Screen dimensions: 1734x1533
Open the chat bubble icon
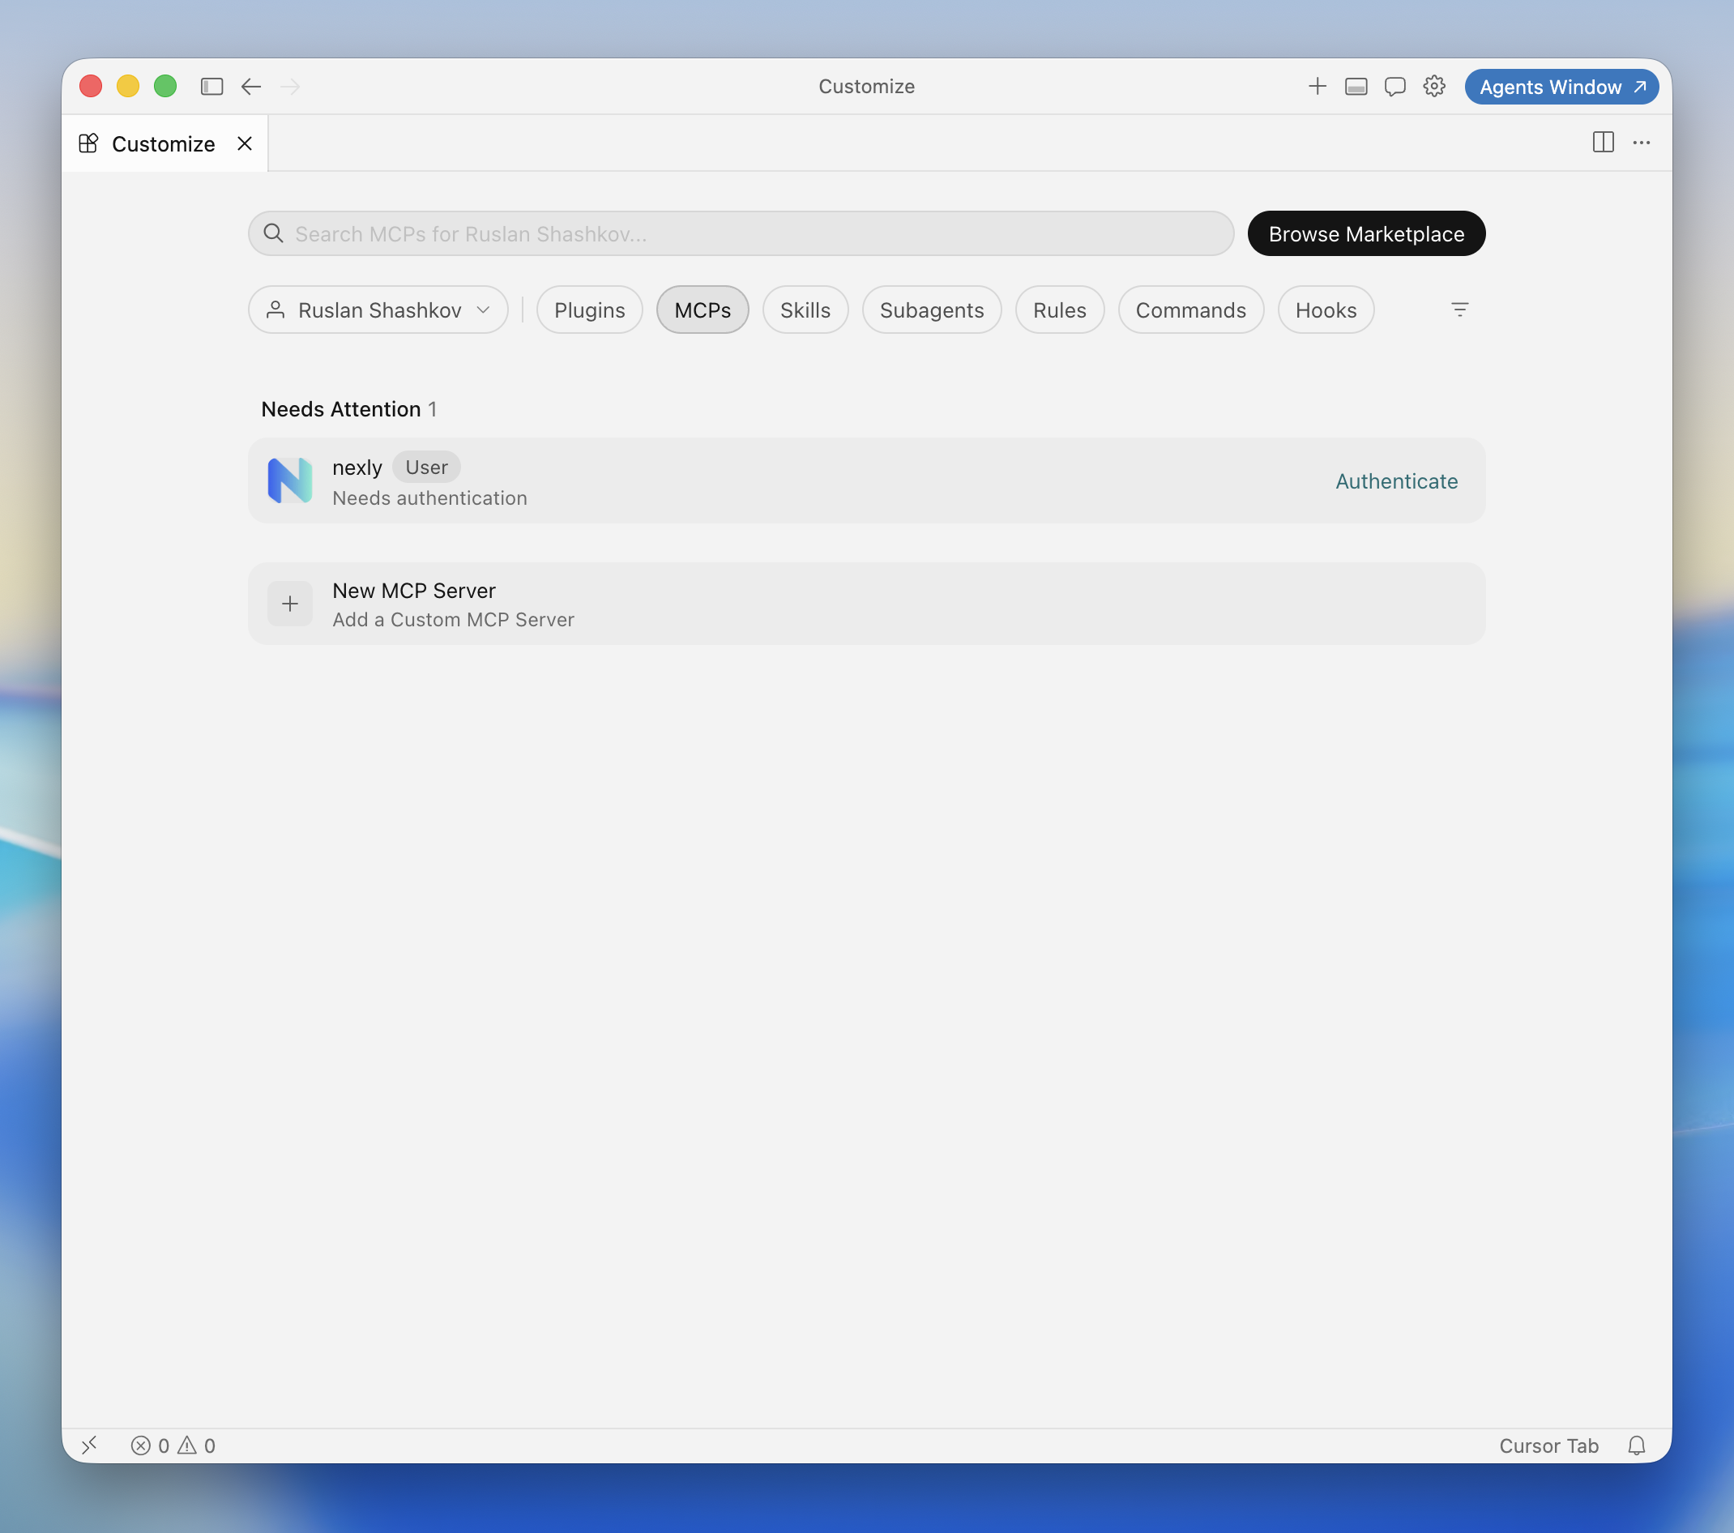coord(1394,87)
